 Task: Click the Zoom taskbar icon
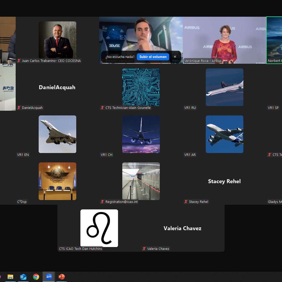click(x=49, y=277)
